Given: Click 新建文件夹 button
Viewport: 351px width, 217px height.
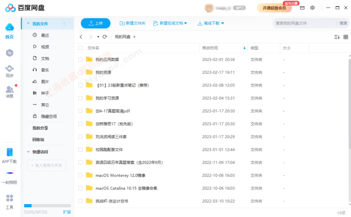Looking at the screenshot, I should coord(133,23).
